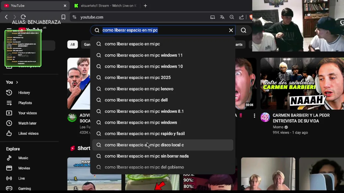Open Live under Explore

pyautogui.click(x=21, y=179)
